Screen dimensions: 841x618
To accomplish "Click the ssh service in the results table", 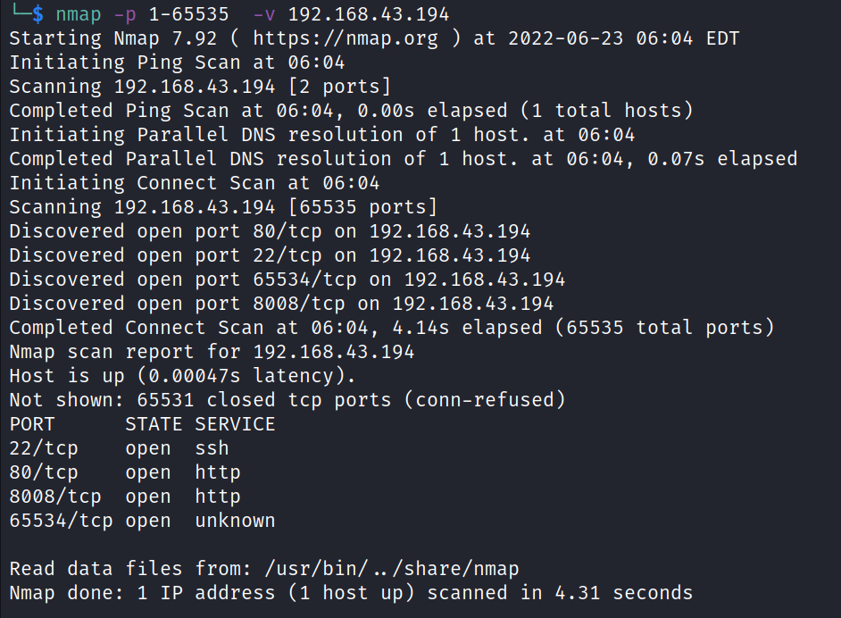I will (x=212, y=448).
